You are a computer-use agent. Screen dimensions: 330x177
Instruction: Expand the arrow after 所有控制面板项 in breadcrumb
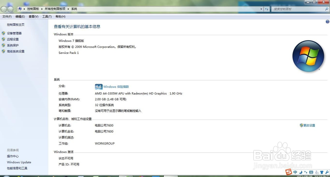68,9
